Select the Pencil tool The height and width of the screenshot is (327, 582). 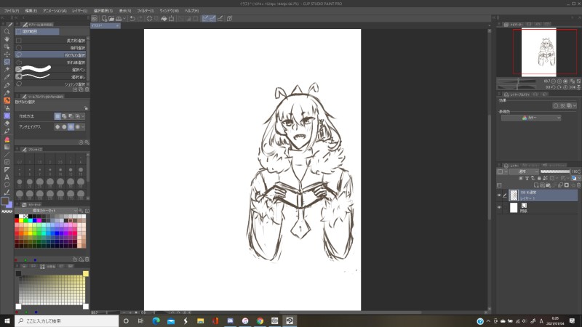tap(7, 93)
